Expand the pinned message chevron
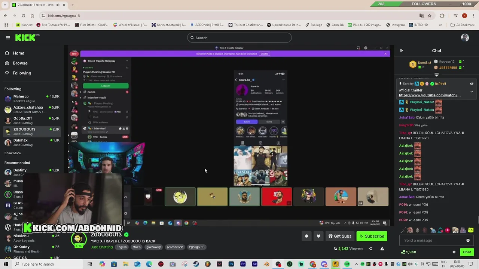This screenshot has height=269, width=479. click(472, 92)
